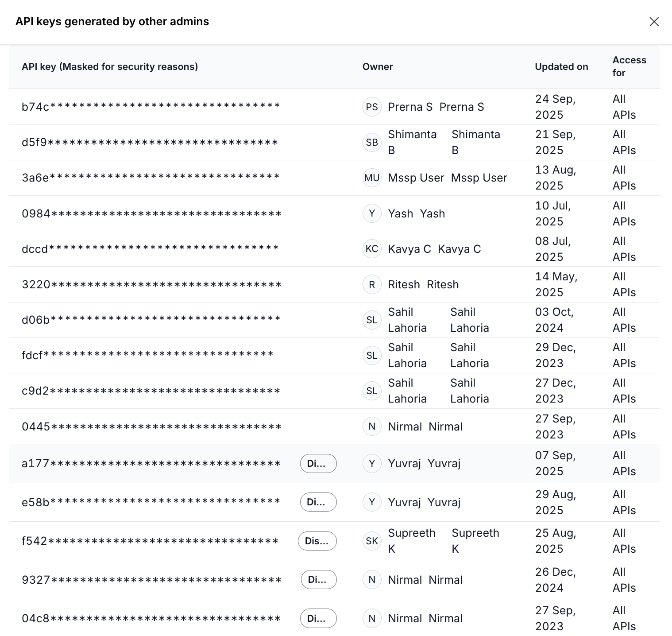The width and height of the screenshot is (672, 636).
Task: Click the Access for column header
Action: pos(629,66)
